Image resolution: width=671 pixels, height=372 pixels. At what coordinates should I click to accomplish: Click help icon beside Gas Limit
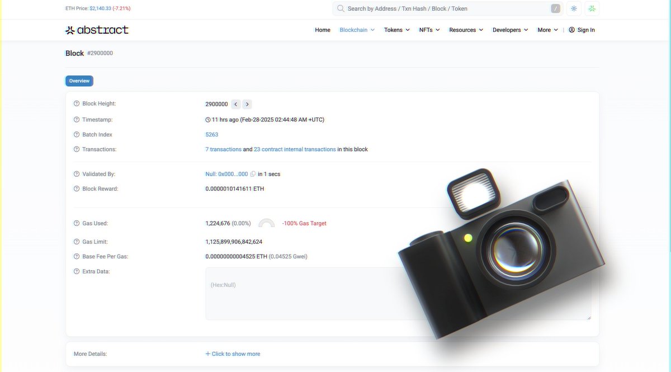(x=77, y=242)
